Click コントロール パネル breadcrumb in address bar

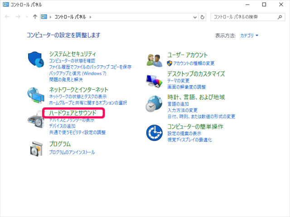(x=70, y=17)
